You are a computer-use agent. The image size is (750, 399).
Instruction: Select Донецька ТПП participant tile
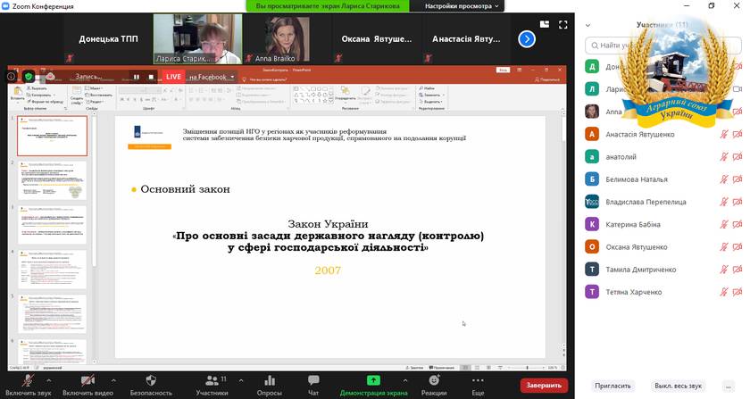(109, 39)
